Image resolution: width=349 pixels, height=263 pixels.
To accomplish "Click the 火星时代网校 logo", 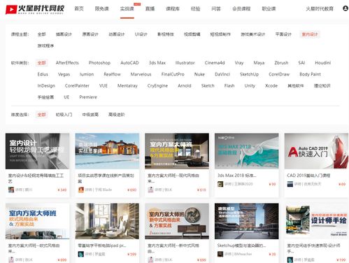I will [35, 9].
